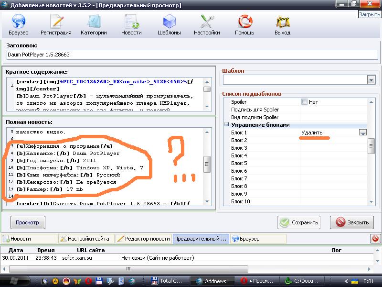The width and height of the screenshot is (382, 287).
Task: Open the first magnifier quick launch icon
Action: (44, 281)
